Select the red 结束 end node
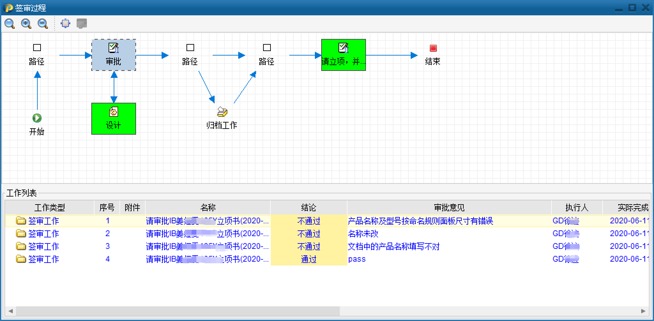Image resolution: width=654 pixels, height=321 pixels. 433,55
